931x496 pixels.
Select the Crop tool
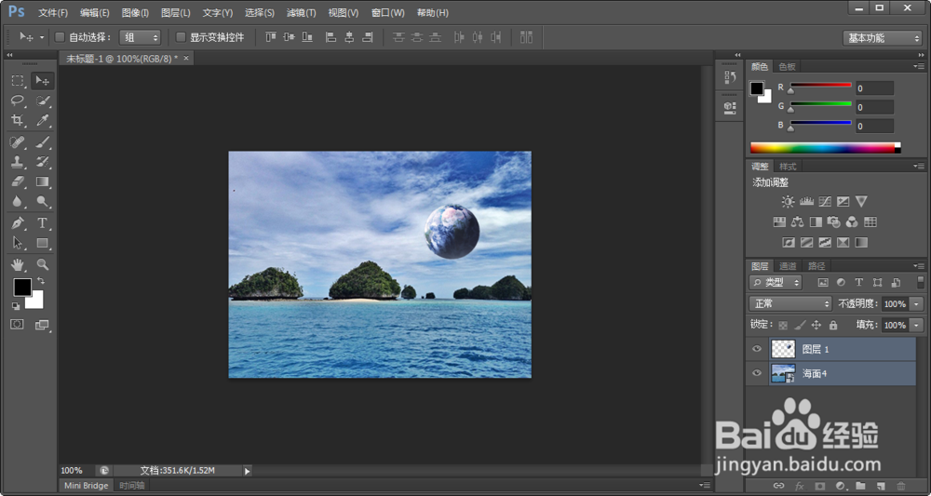click(x=18, y=121)
